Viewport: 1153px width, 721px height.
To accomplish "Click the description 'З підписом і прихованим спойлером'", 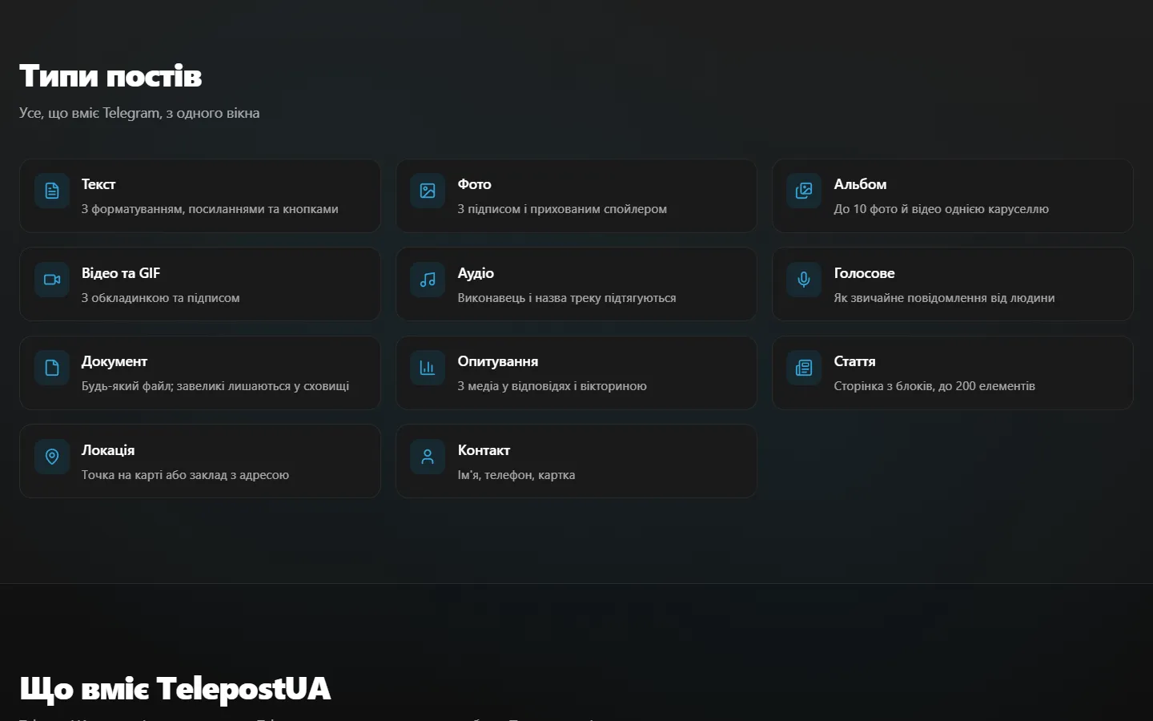I will pos(562,209).
